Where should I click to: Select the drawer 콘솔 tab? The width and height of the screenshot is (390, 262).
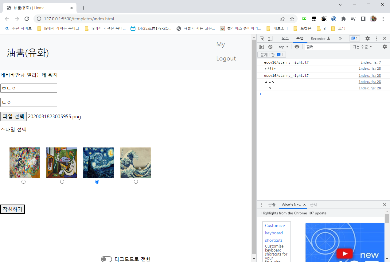(x=272, y=205)
